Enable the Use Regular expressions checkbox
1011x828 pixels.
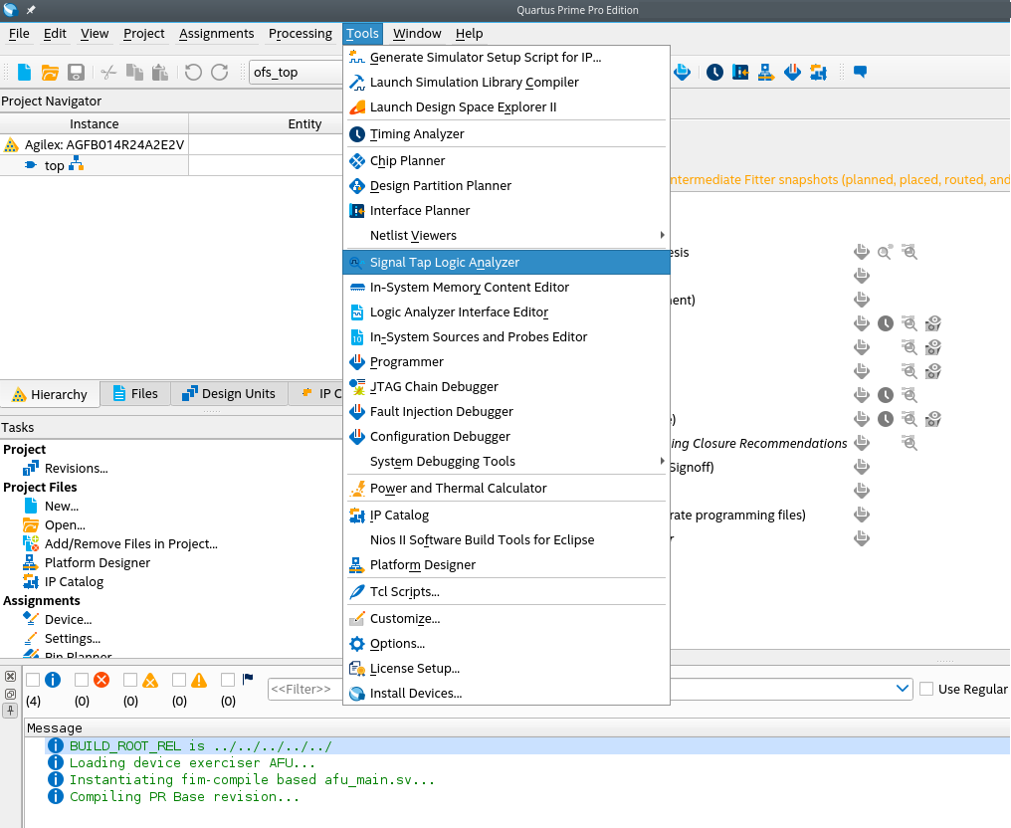(926, 689)
